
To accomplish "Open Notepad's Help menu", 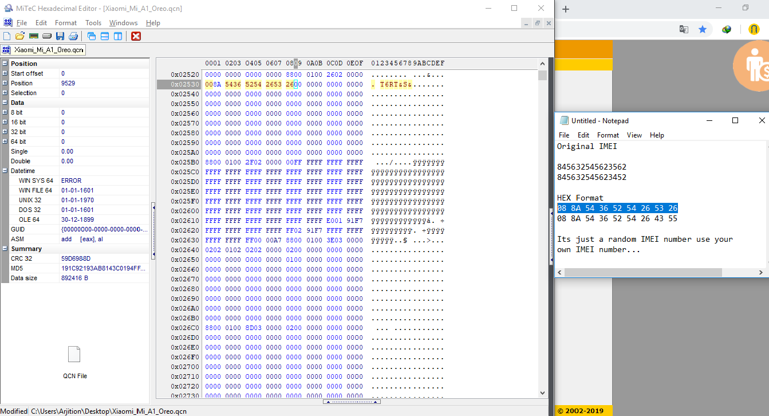I will pos(657,135).
